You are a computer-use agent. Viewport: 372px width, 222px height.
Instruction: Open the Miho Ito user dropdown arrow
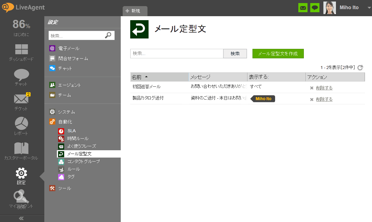tap(369, 8)
